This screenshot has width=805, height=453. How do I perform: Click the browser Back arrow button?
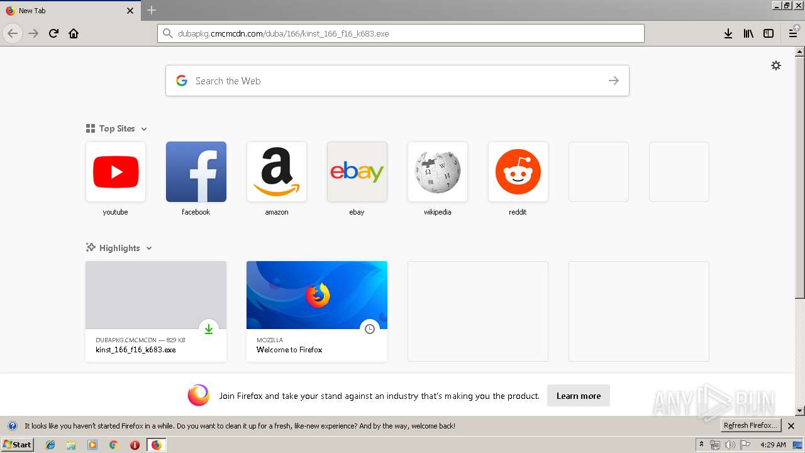(x=13, y=33)
